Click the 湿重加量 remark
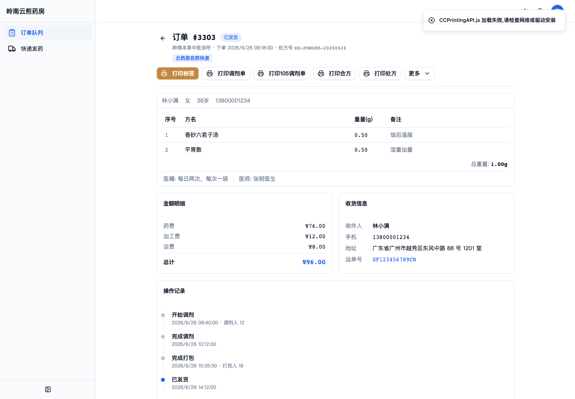This screenshot has width=575, height=399. (401, 150)
